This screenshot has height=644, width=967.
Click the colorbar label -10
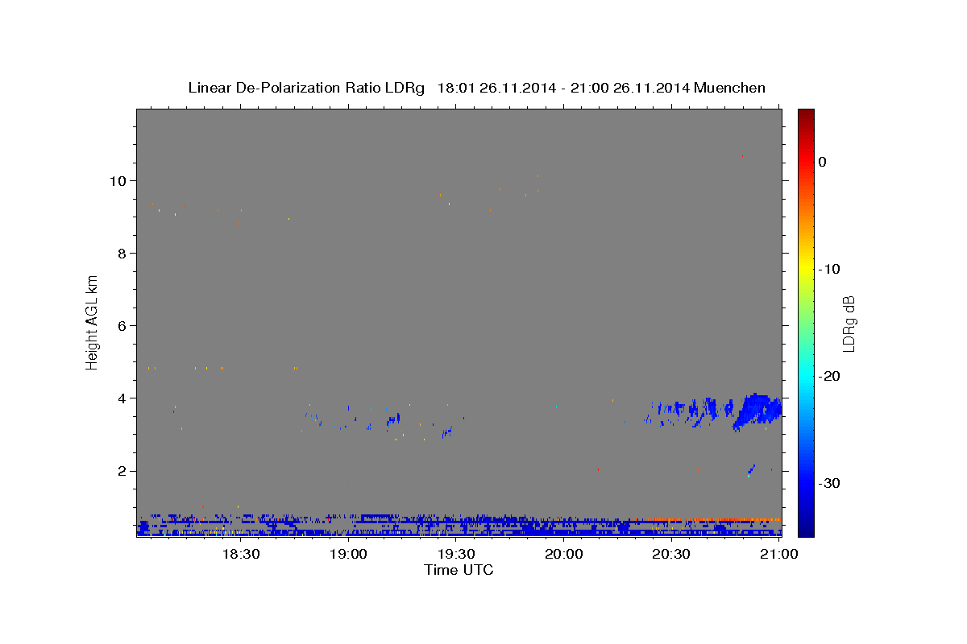[x=829, y=269]
